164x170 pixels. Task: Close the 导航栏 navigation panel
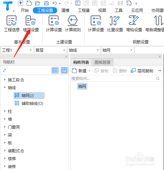(x=66, y=57)
